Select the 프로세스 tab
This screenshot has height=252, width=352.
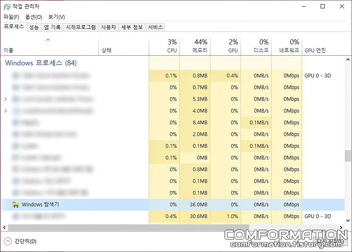[14, 27]
